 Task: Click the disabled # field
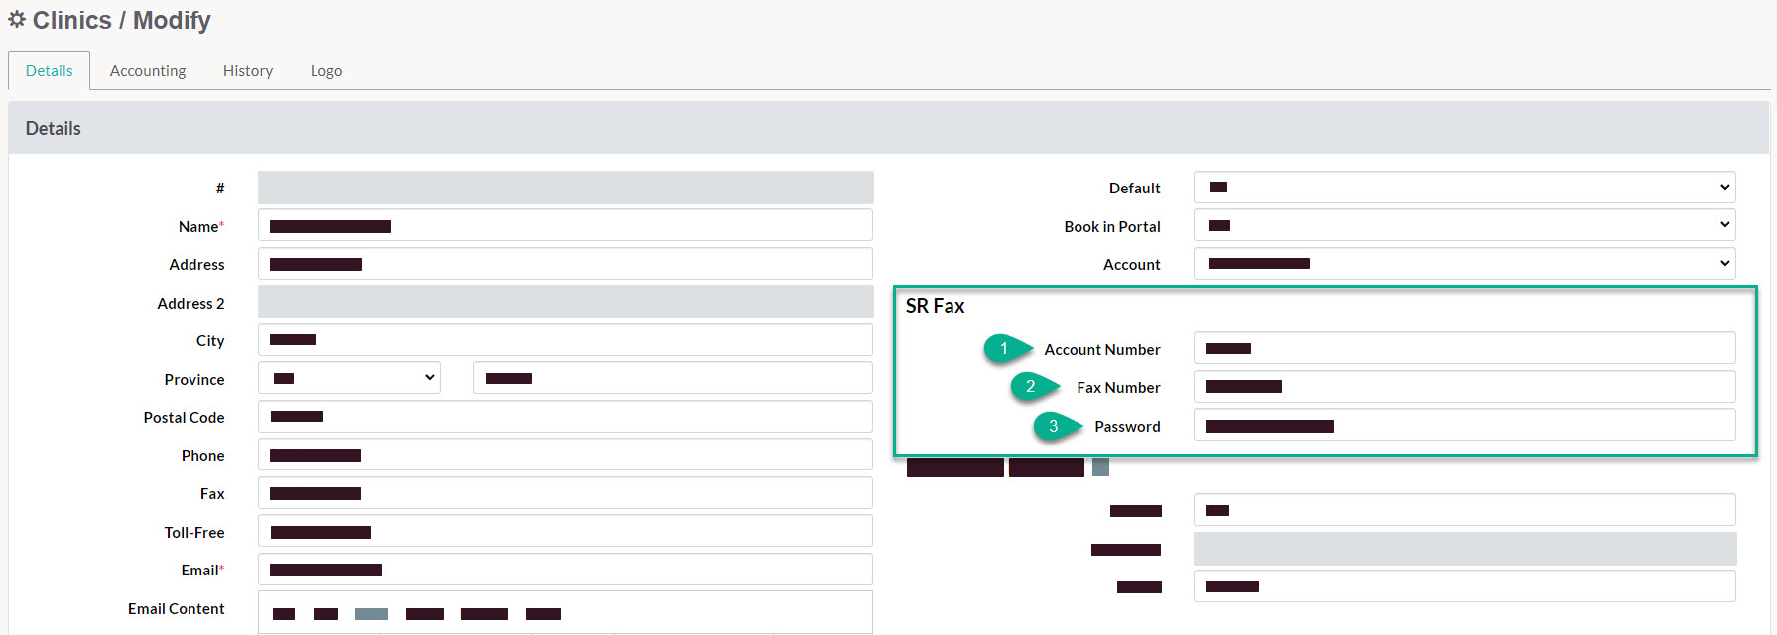point(566,188)
